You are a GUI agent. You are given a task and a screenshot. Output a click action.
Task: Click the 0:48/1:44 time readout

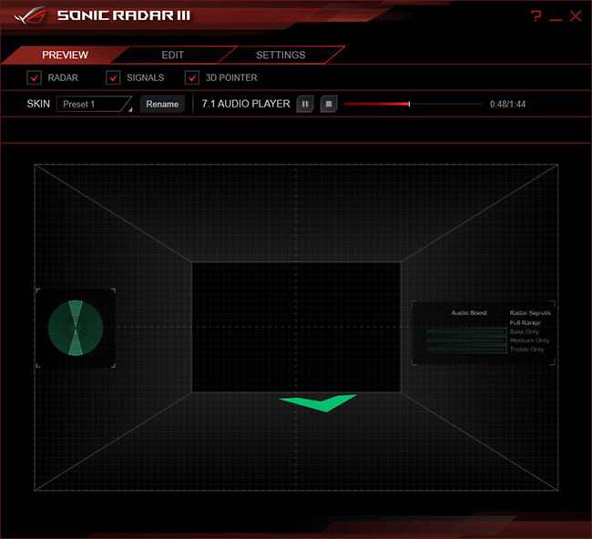[x=507, y=104]
